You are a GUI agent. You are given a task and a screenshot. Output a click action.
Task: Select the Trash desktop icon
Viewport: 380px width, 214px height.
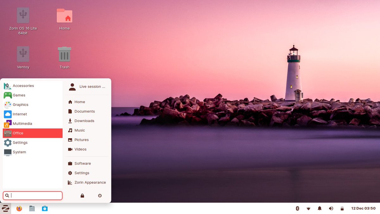pos(65,58)
